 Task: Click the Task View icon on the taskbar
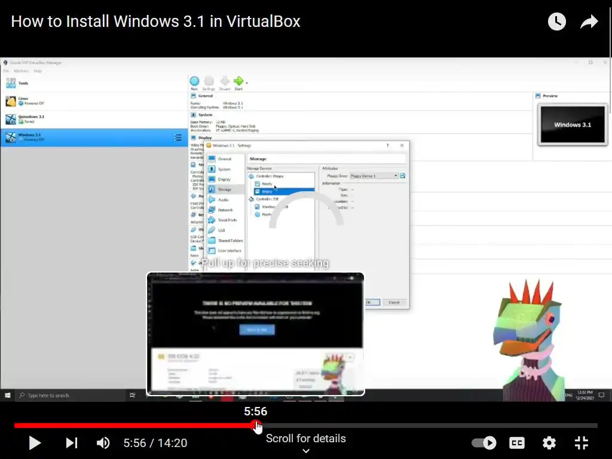(132, 395)
